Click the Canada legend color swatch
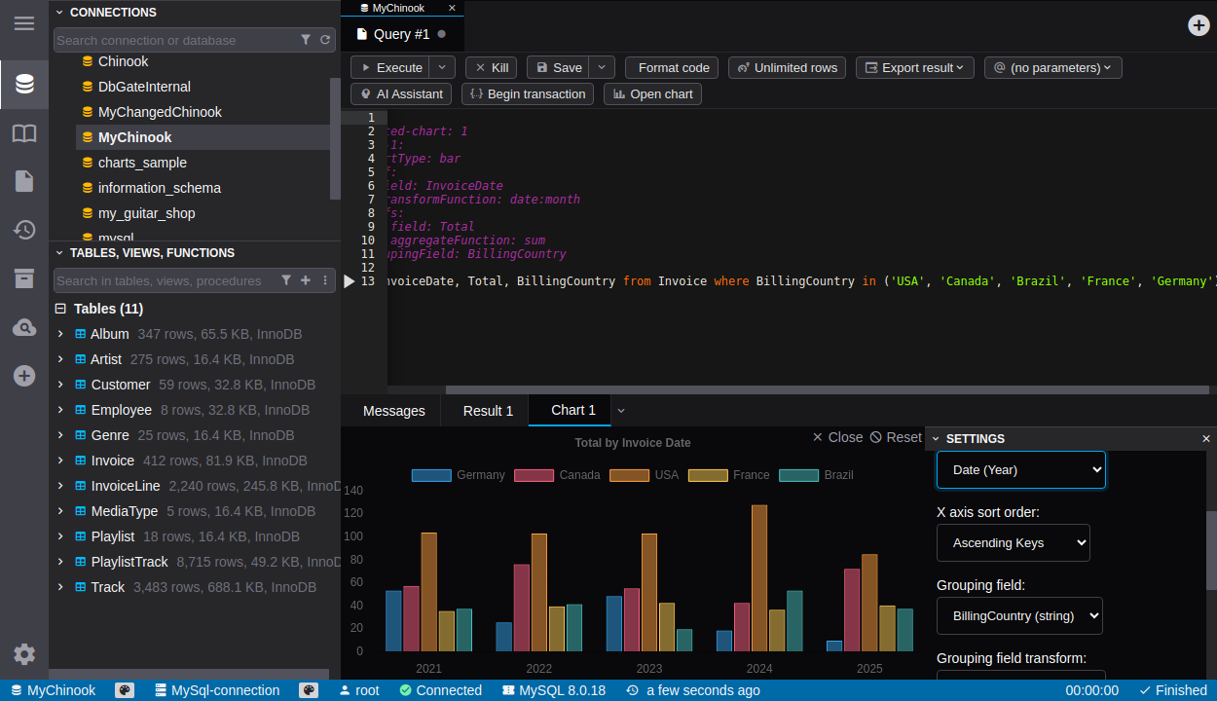Image resolution: width=1217 pixels, height=701 pixels. point(534,475)
